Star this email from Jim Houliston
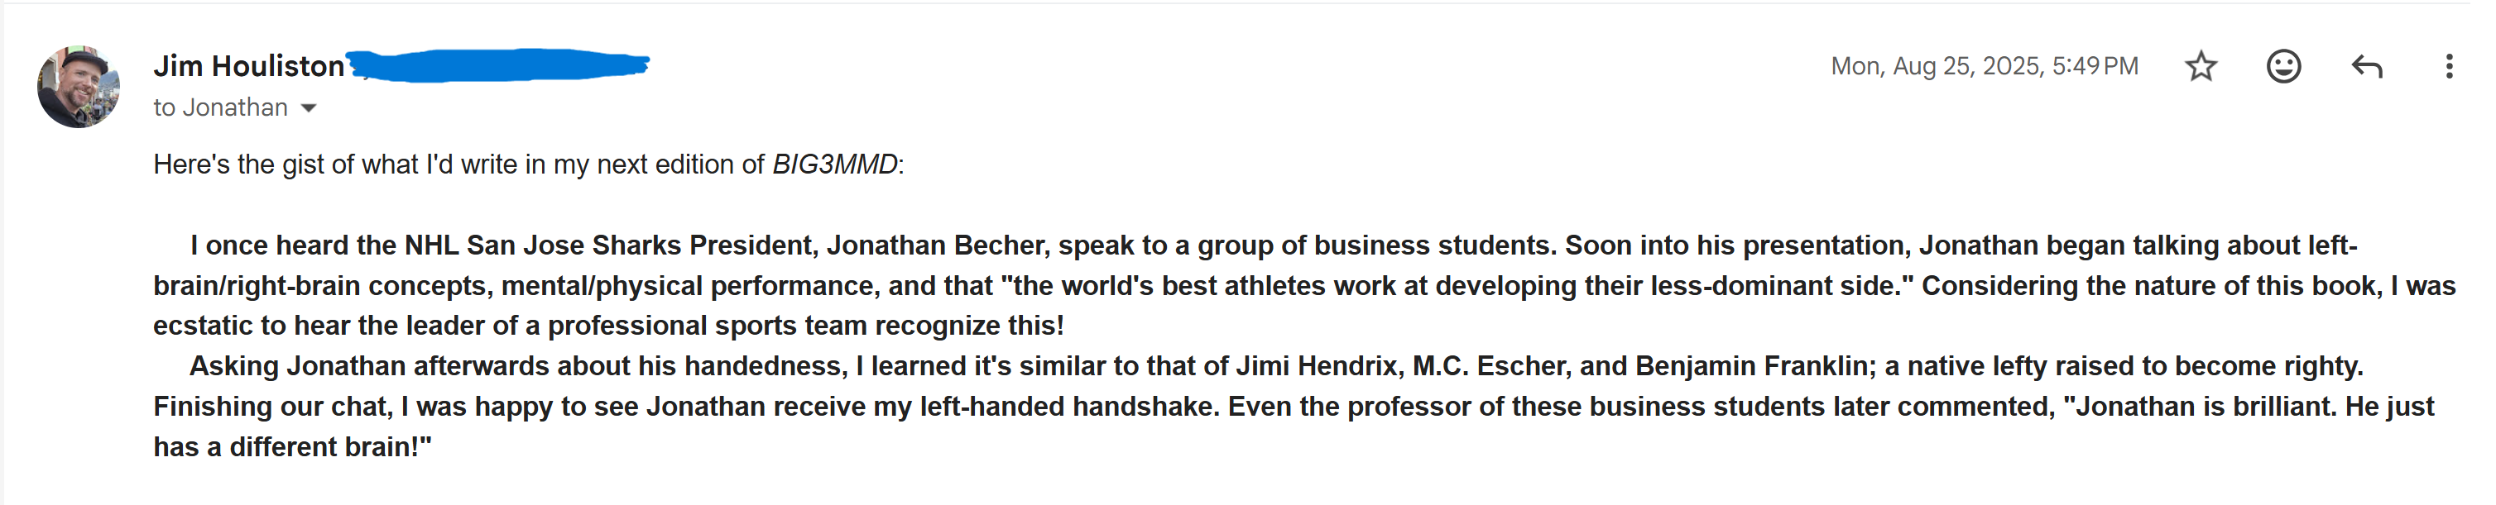 tap(2201, 66)
